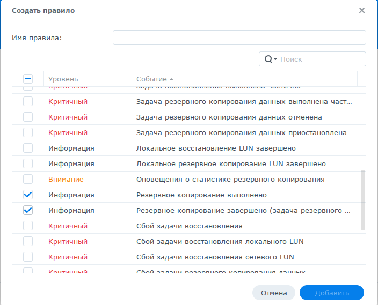Check 'Сбой задачи восстановления локального LUN'
This screenshot has height=305, width=378.
[28, 241]
